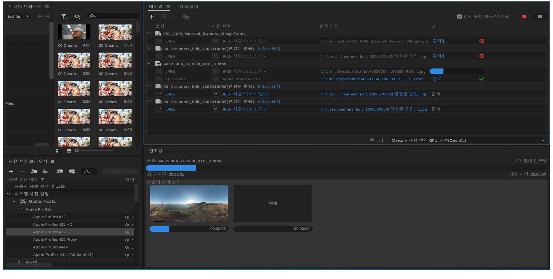Collapse the 052_AMB_External_Rwanda_VillageT.mov queue item

pos(149,33)
